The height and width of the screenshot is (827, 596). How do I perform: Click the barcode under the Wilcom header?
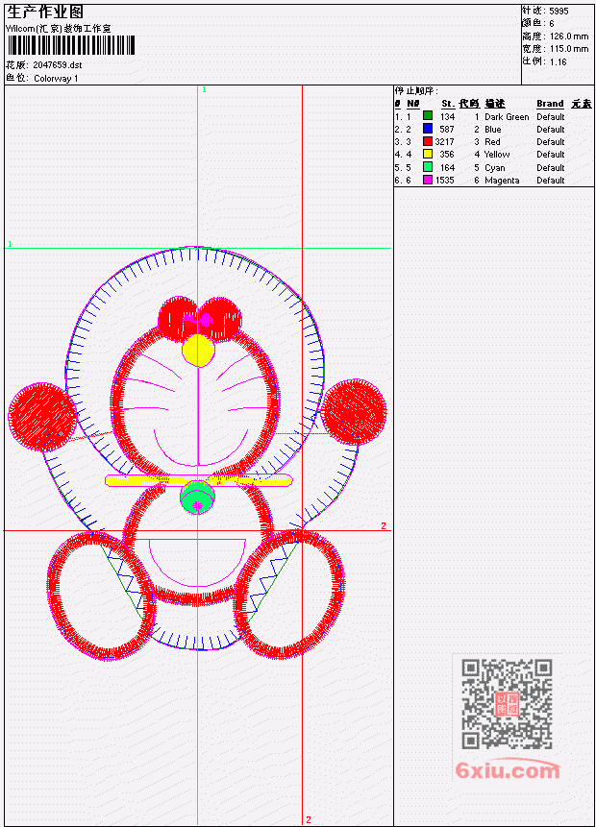pyautogui.click(x=71, y=45)
